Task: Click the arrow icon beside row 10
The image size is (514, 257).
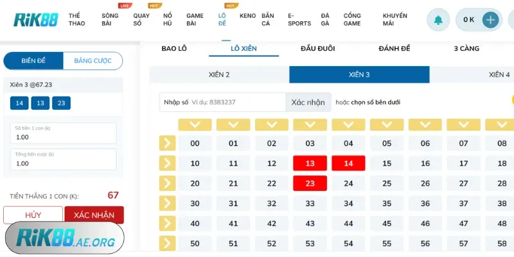Action: (166, 163)
